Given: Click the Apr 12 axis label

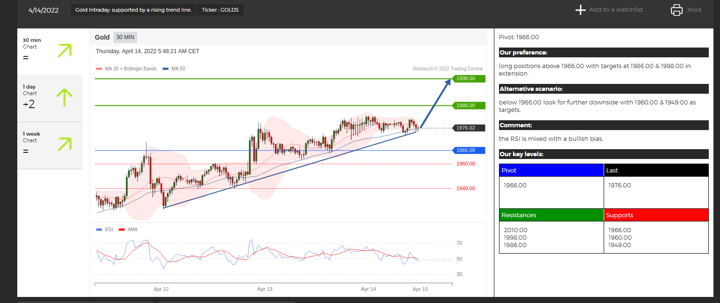Looking at the screenshot, I should [x=161, y=289].
